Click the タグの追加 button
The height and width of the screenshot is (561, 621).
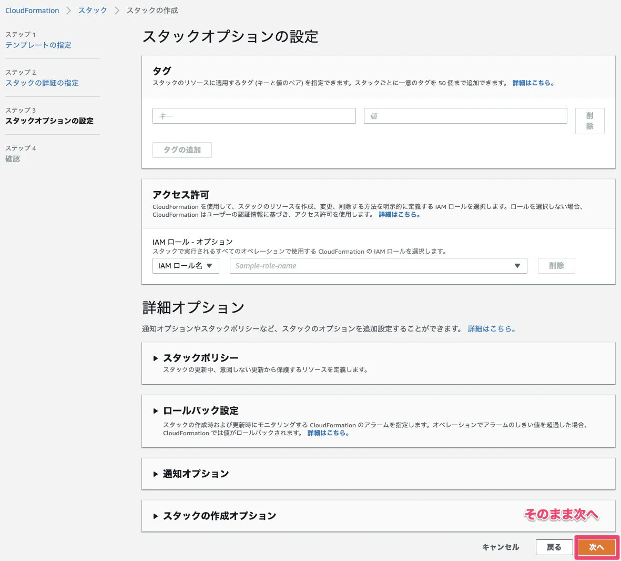click(x=182, y=150)
